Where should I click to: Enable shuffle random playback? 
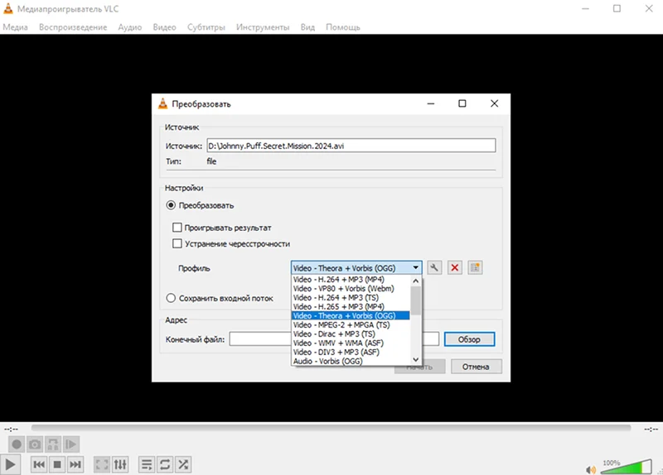(183, 465)
